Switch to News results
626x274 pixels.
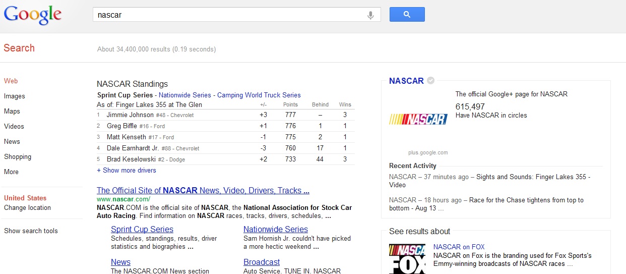12,141
